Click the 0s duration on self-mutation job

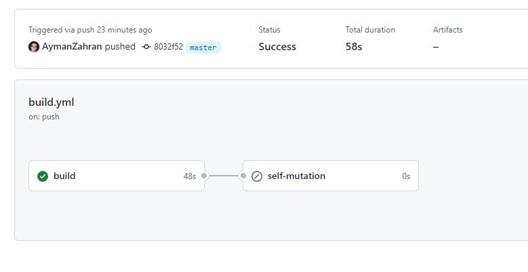tap(405, 176)
